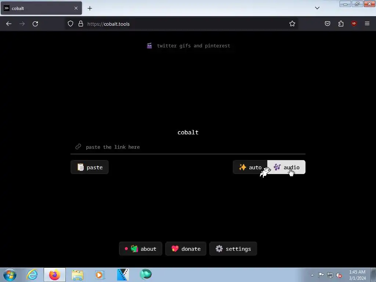Show hidden system tray icons
The height and width of the screenshot is (282, 376).
(x=312, y=275)
